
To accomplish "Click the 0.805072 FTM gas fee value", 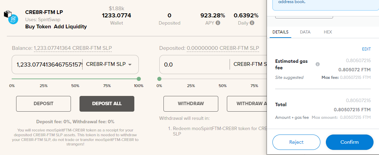I will point(354,70).
